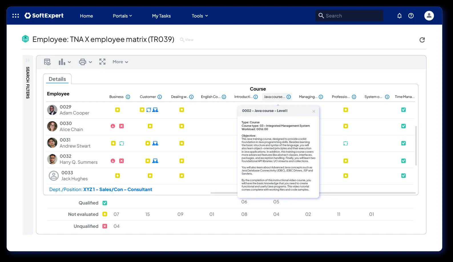Viewport: 453px width, 262px height.
Task: Open the XYZ1 – Sales/Con – Consultant link
Action: (118, 190)
